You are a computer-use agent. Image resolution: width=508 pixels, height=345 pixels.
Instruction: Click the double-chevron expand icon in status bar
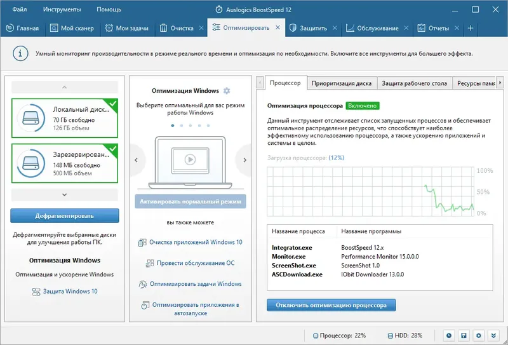tap(493, 335)
